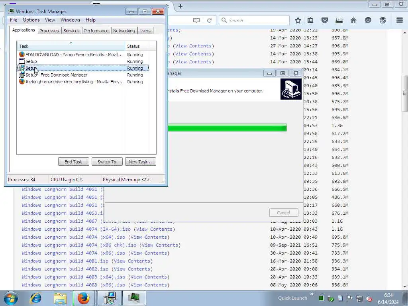The image size is (408, 306).
Task: Open the smiley chat icon in Firefox
Action: (368, 20)
